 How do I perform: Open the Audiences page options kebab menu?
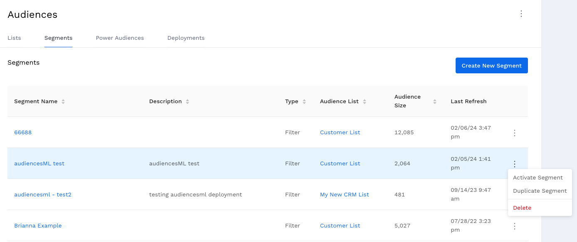point(521,14)
